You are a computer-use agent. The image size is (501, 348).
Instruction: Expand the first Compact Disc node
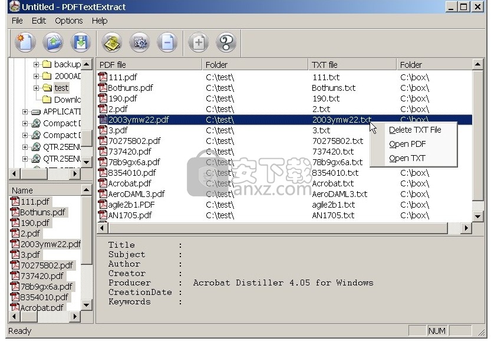click(x=25, y=123)
